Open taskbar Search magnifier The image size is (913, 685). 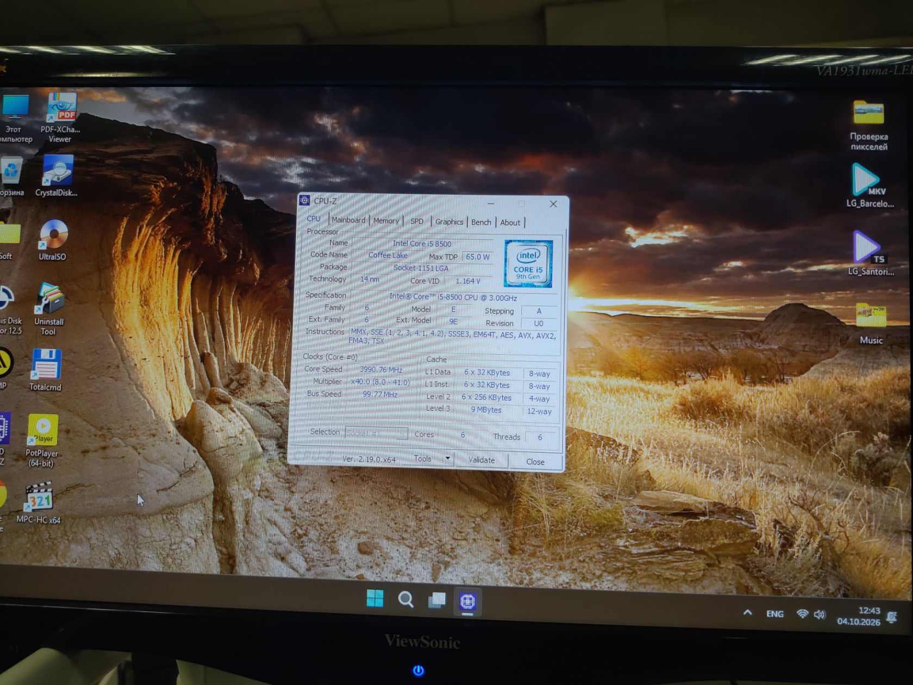pos(405,599)
